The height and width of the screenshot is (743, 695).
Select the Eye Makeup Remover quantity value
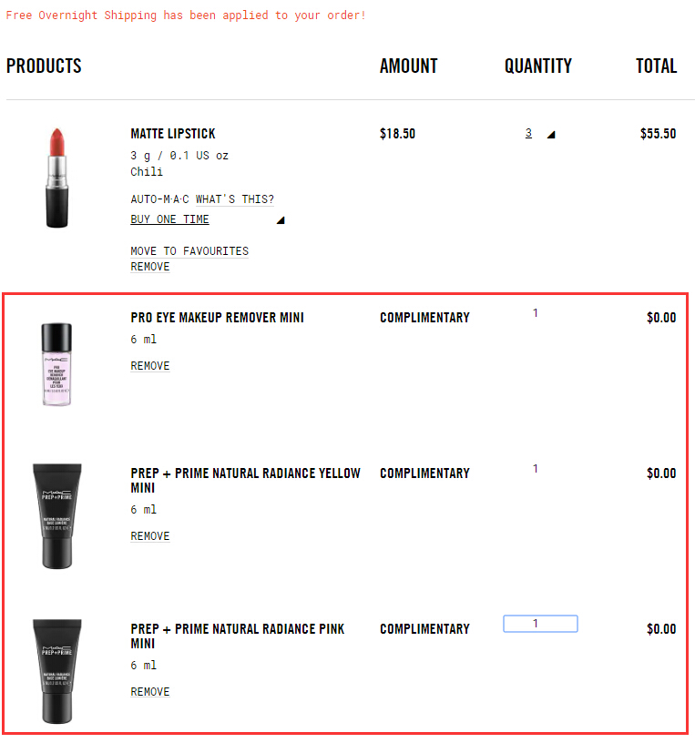pos(536,312)
